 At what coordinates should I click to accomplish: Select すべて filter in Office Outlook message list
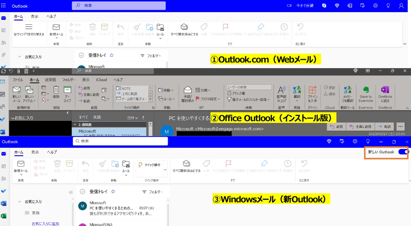[84, 117]
